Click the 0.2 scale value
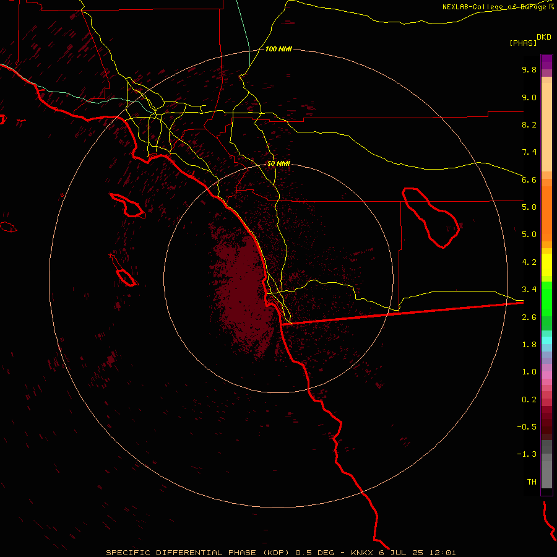 529,400
